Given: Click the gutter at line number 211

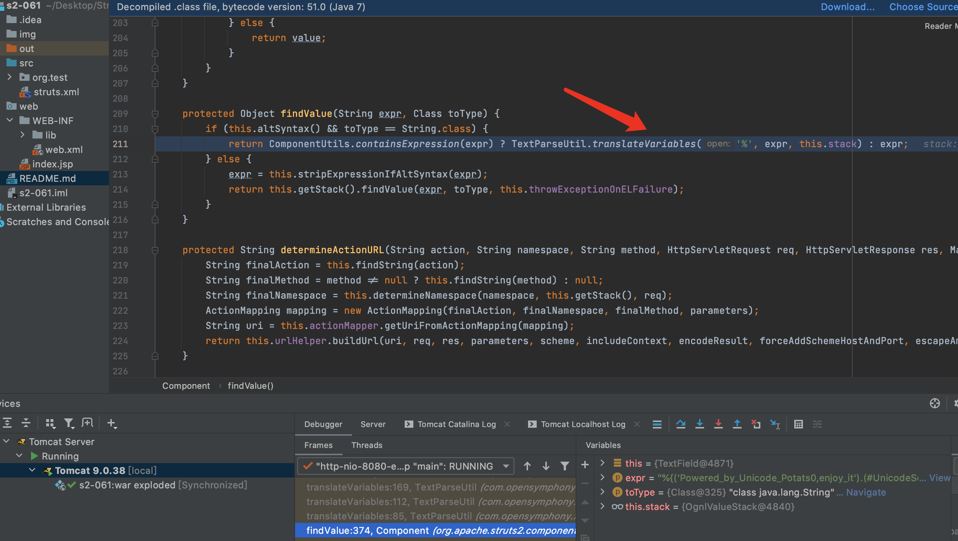Looking at the screenshot, I should (x=120, y=144).
